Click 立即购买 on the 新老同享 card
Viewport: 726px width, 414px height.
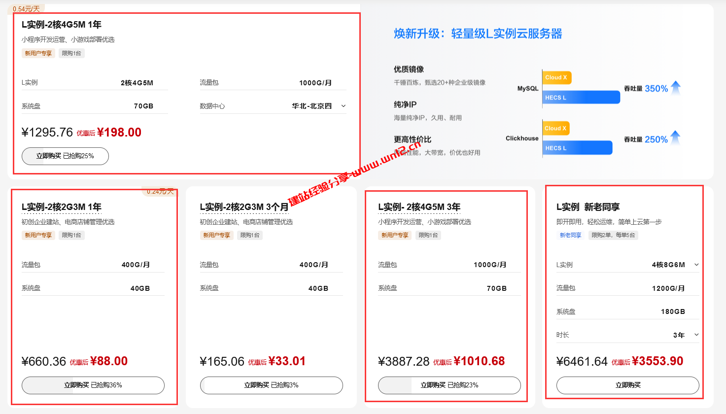click(627, 385)
